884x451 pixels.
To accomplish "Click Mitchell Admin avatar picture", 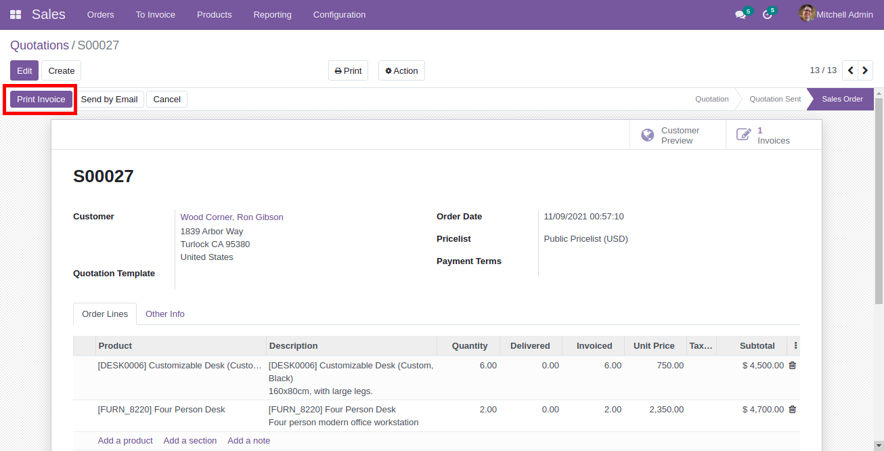I will [x=806, y=14].
